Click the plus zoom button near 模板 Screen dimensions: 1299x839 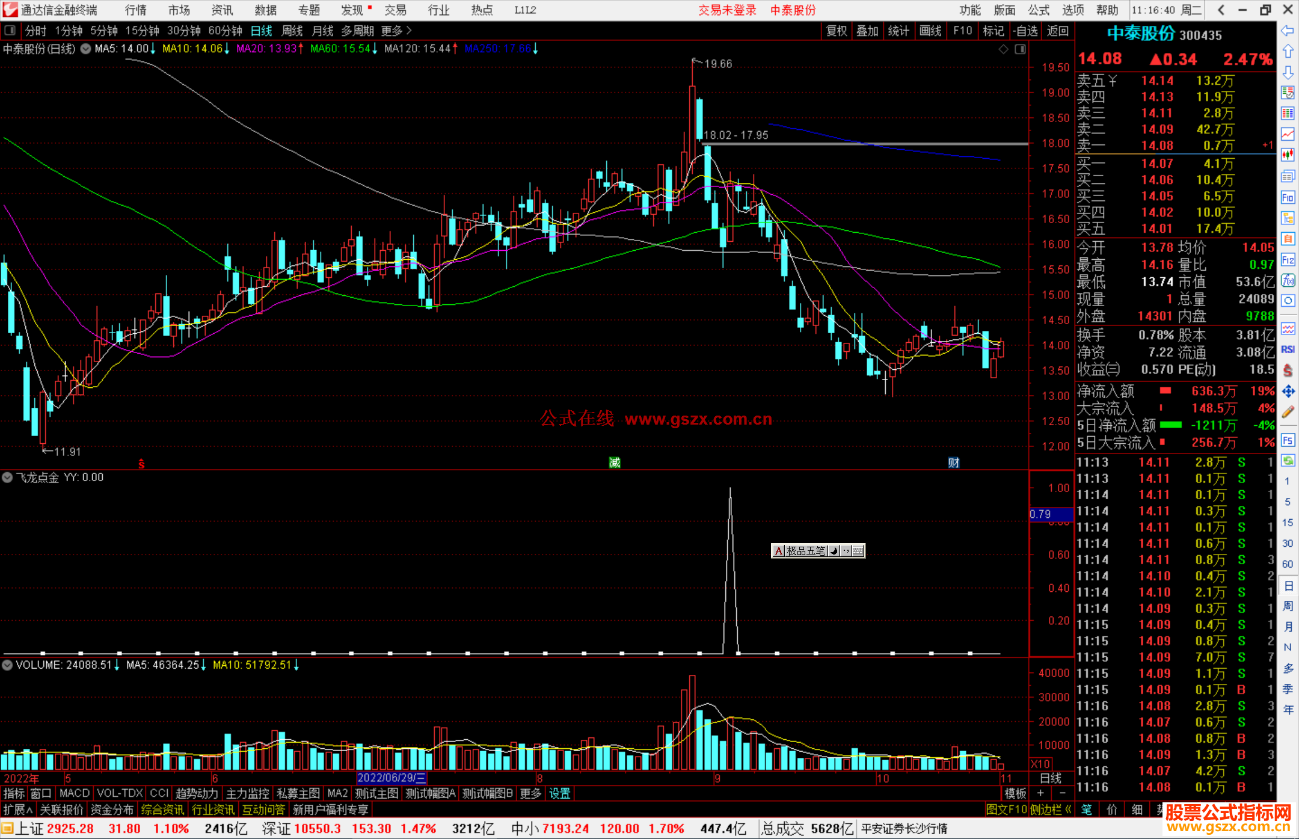tap(1041, 794)
